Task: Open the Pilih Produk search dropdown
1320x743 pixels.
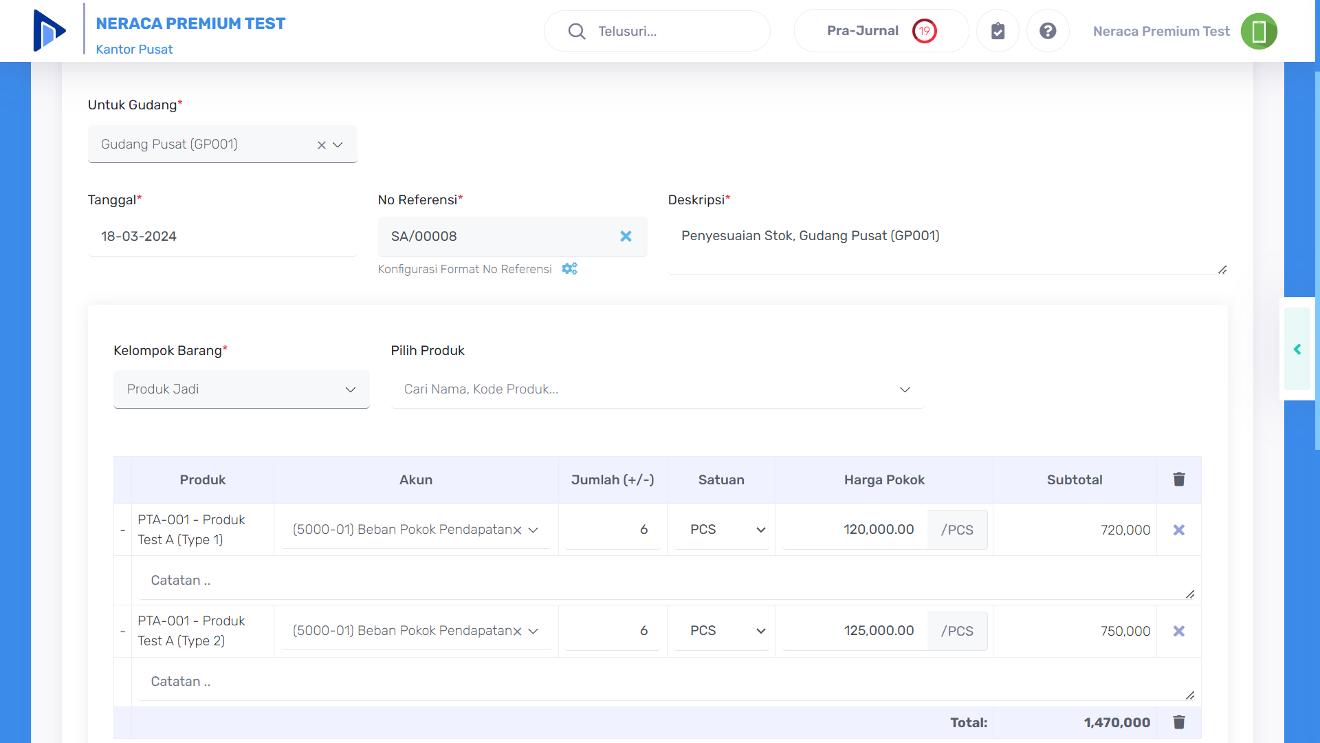Action: pos(657,389)
